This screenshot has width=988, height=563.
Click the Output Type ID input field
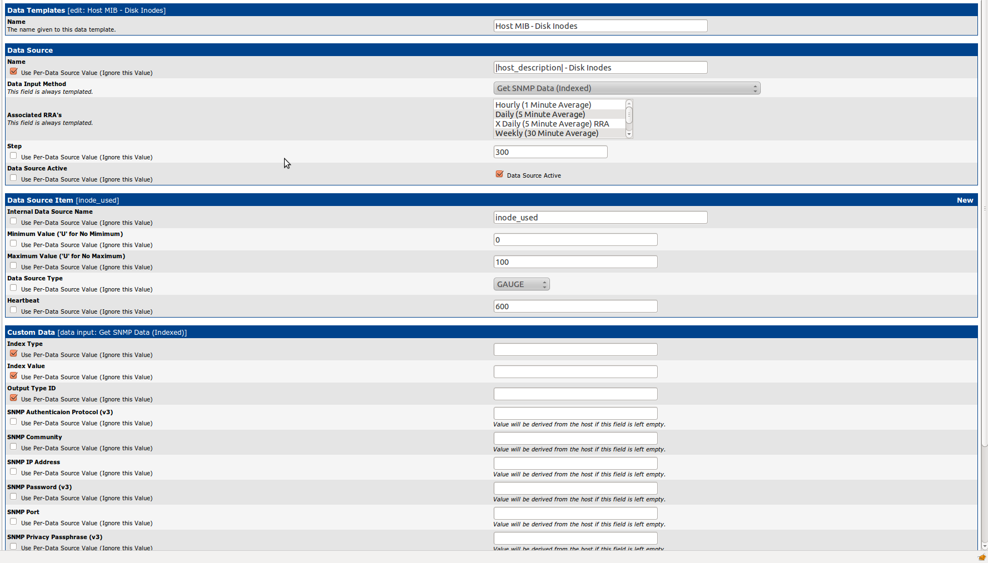(x=575, y=394)
